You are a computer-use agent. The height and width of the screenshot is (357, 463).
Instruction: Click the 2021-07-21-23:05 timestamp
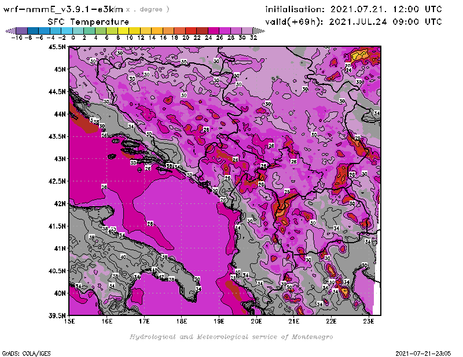pyautogui.click(x=427, y=352)
